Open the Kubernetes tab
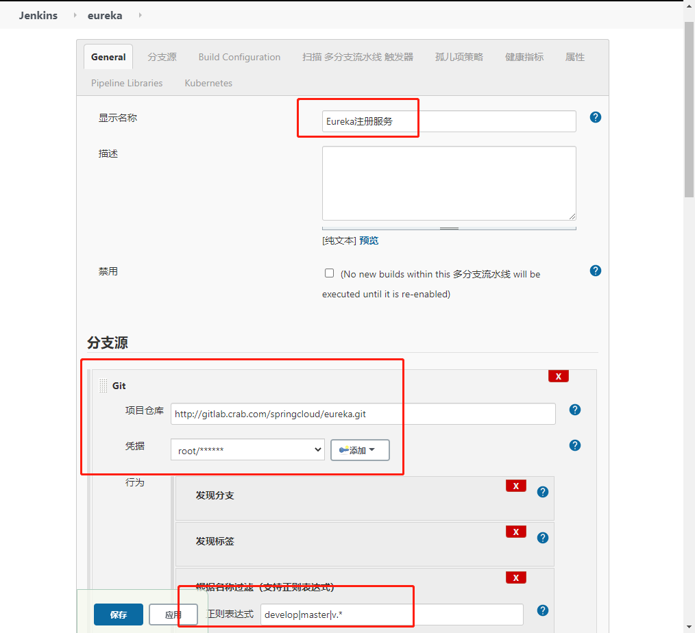Viewport: 695px width, 633px height. click(208, 83)
